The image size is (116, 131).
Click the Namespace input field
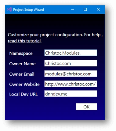(71, 53)
